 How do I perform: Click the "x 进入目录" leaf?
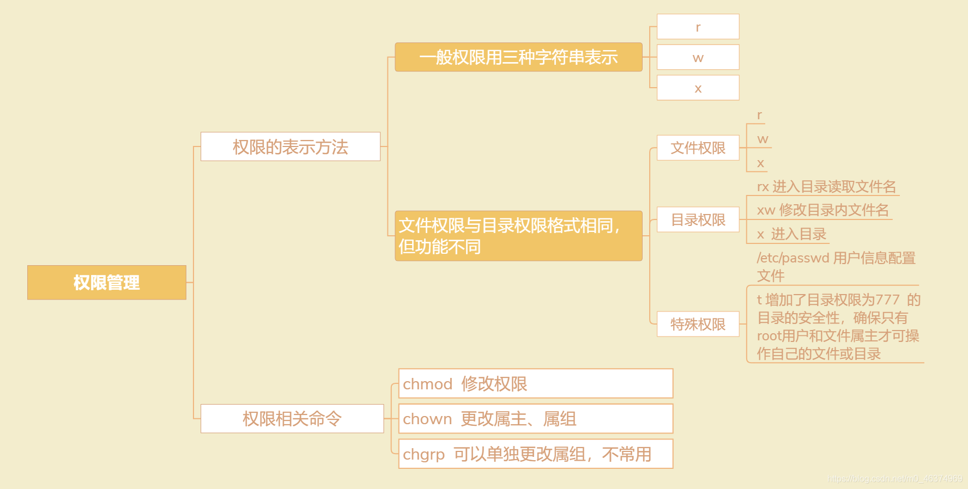click(x=791, y=234)
